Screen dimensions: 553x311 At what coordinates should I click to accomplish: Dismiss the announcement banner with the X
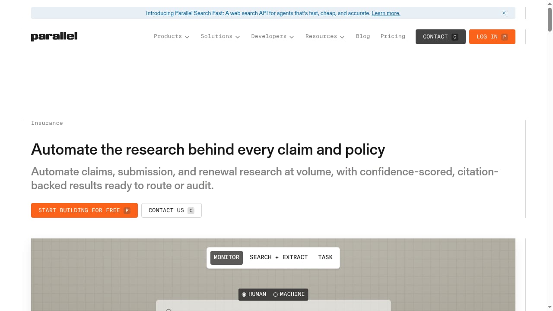click(504, 13)
